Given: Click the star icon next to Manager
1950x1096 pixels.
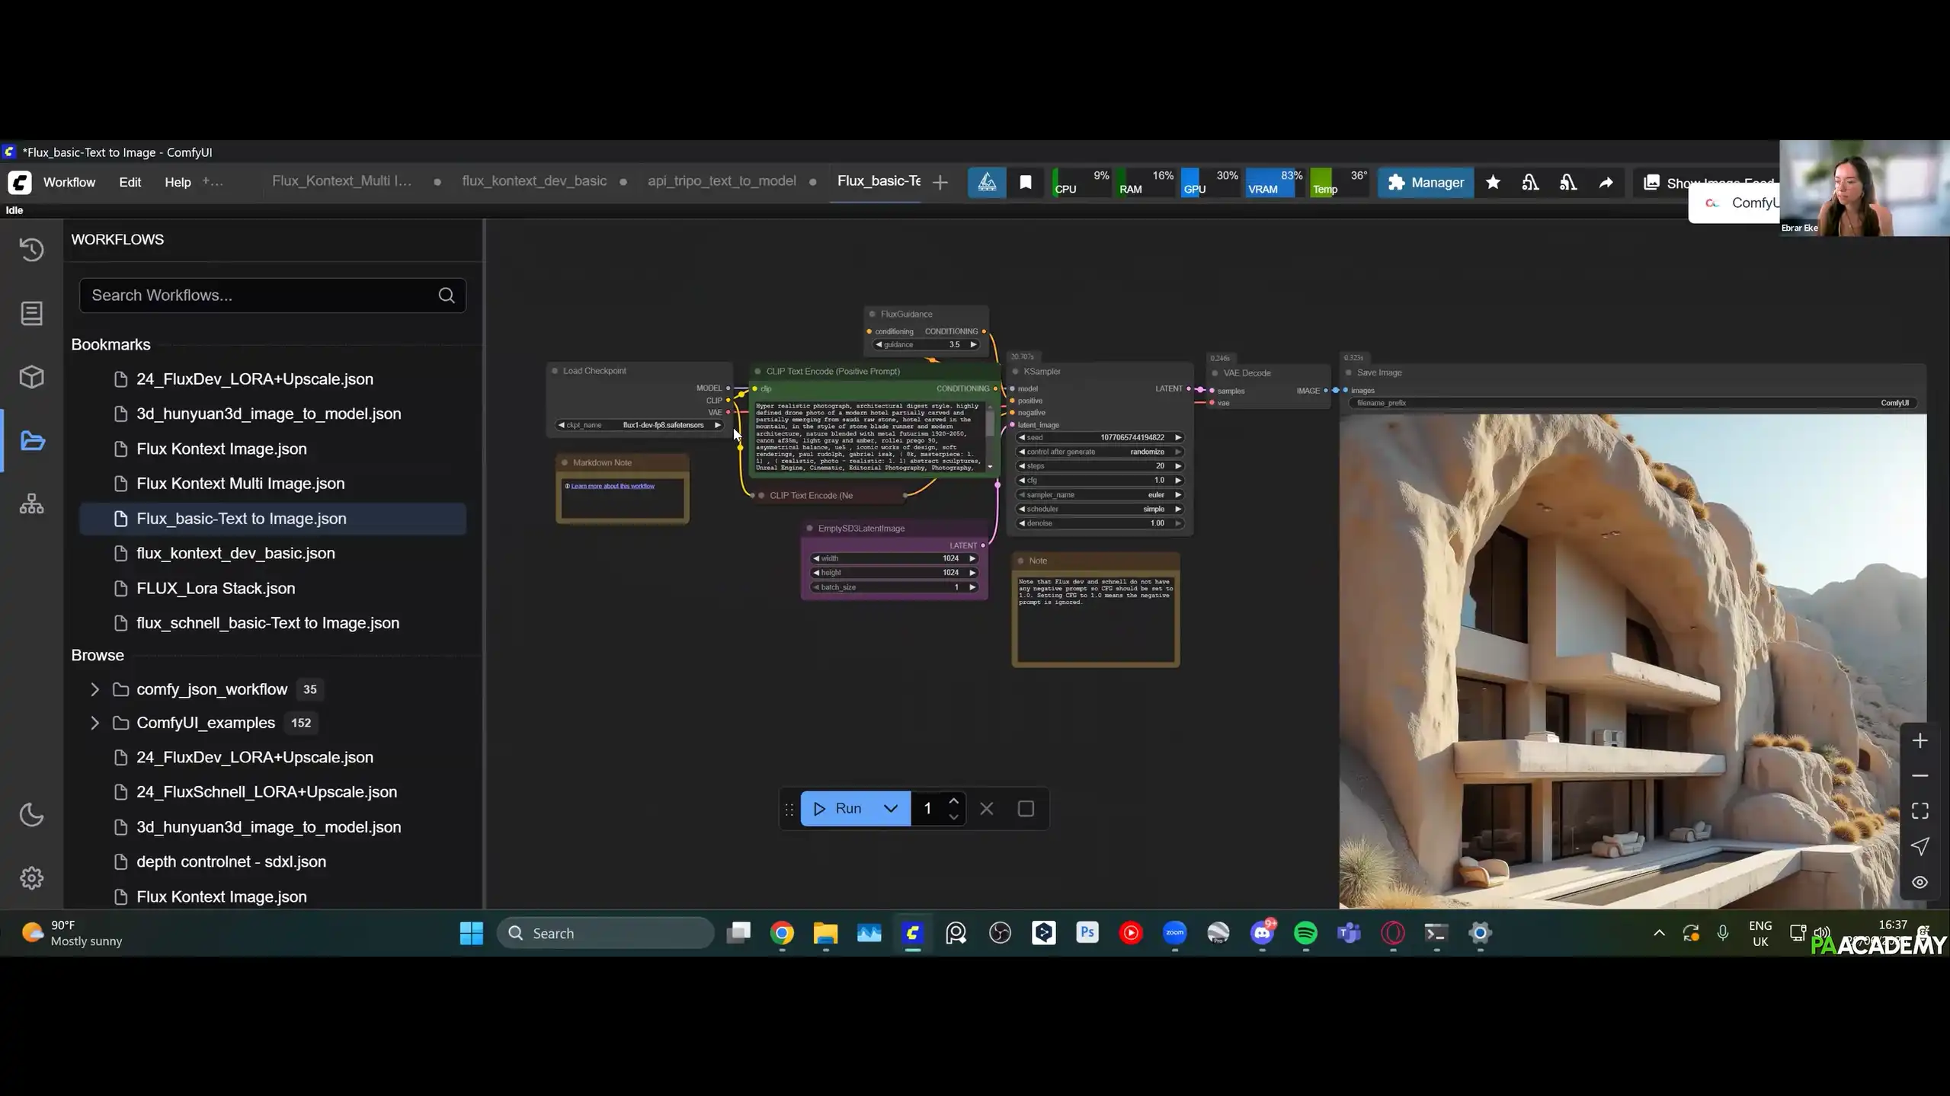Looking at the screenshot, I should pos(1493,183).
